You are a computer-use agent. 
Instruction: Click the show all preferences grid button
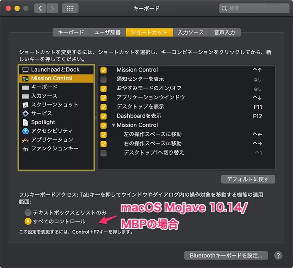pyautogui.click(x=70, y=8)
